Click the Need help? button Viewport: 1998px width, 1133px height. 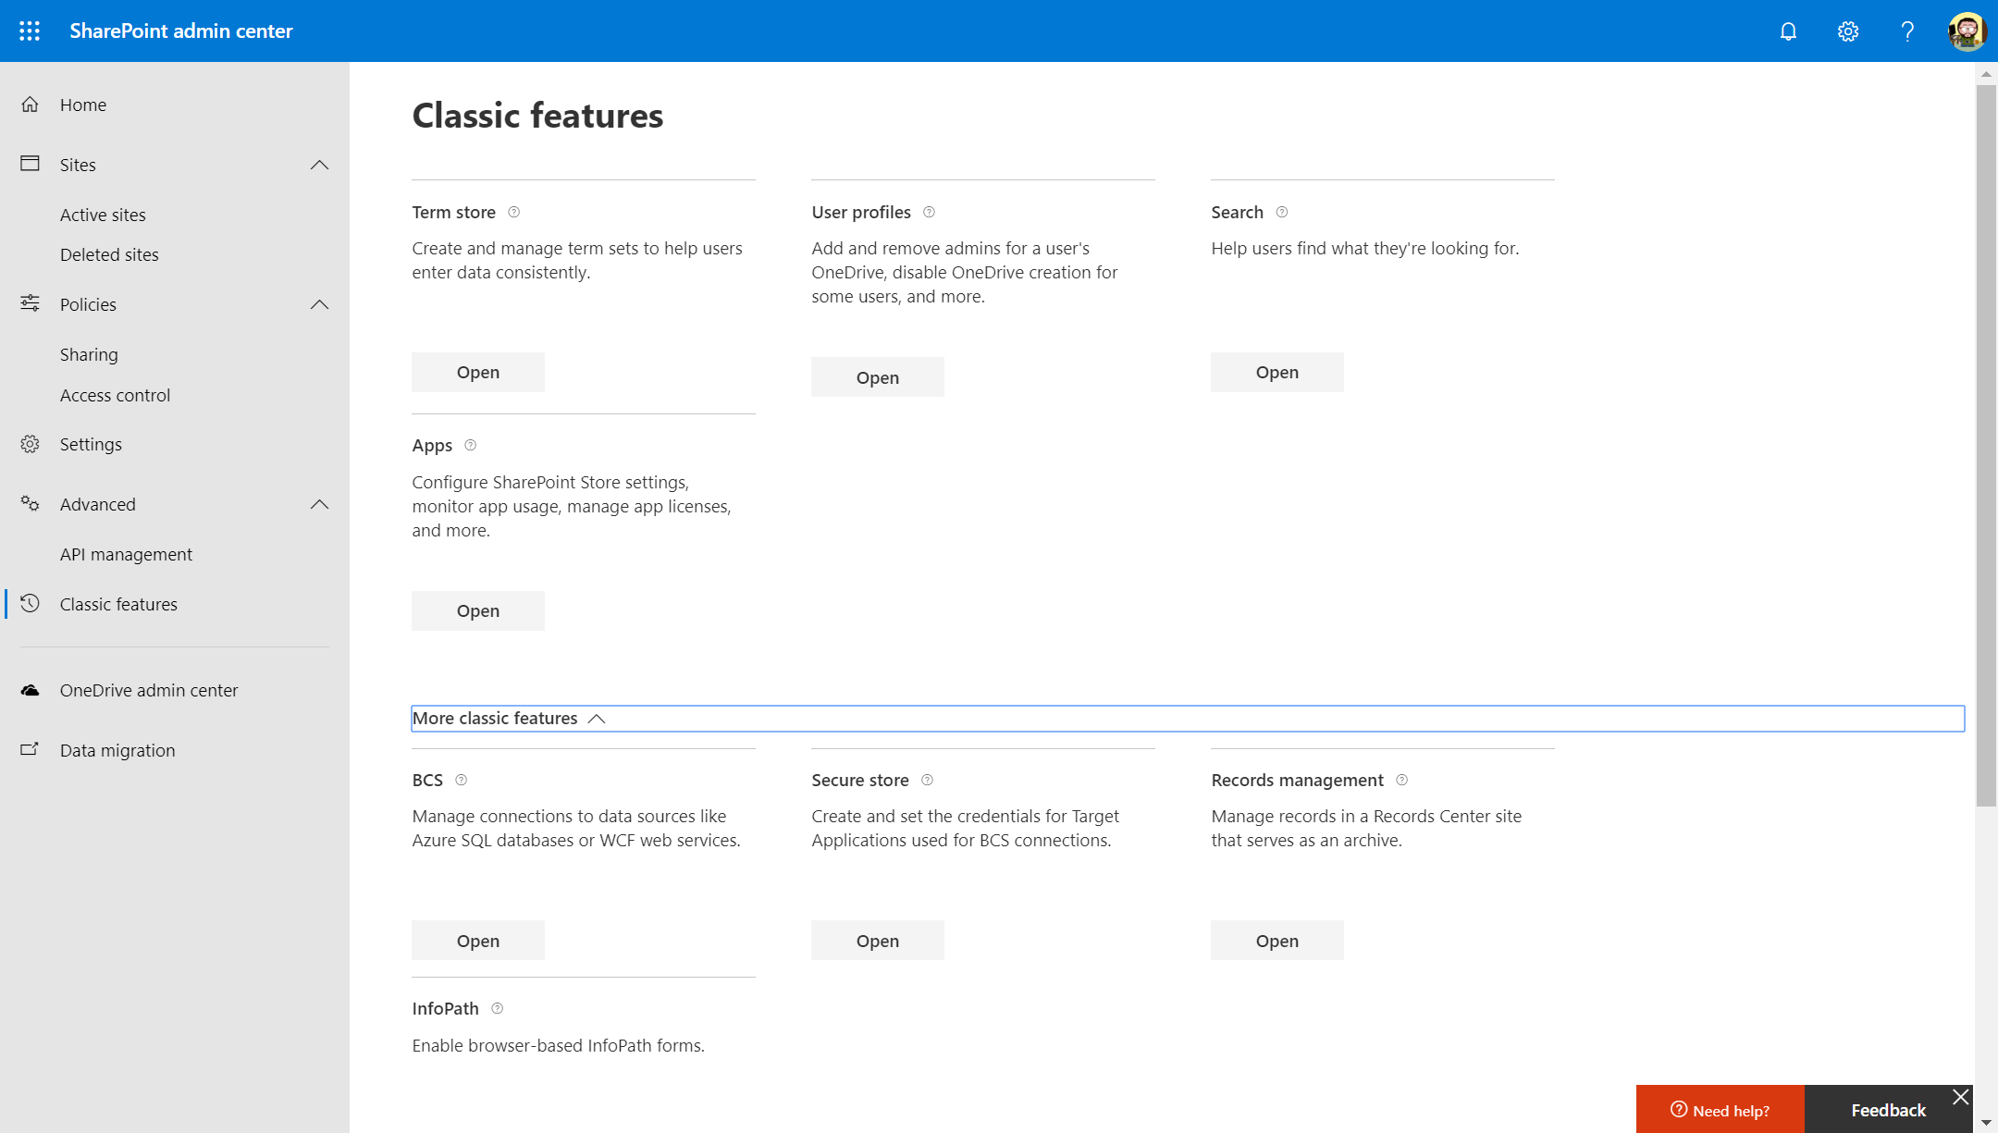pos(1720,1110)
